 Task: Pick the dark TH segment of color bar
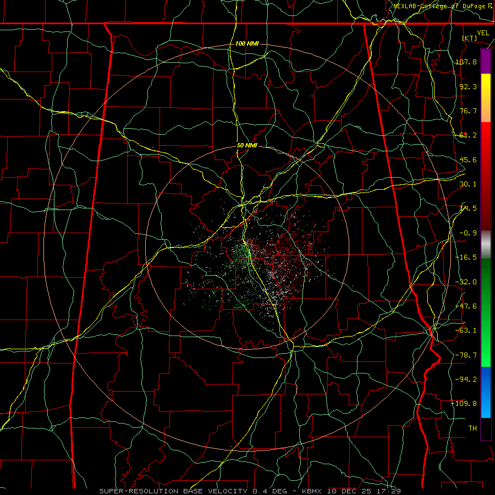coord(486,428)
